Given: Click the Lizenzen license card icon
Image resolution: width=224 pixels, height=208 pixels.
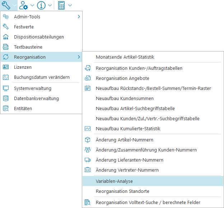Looking at the screenshot, I should [6, 67].
